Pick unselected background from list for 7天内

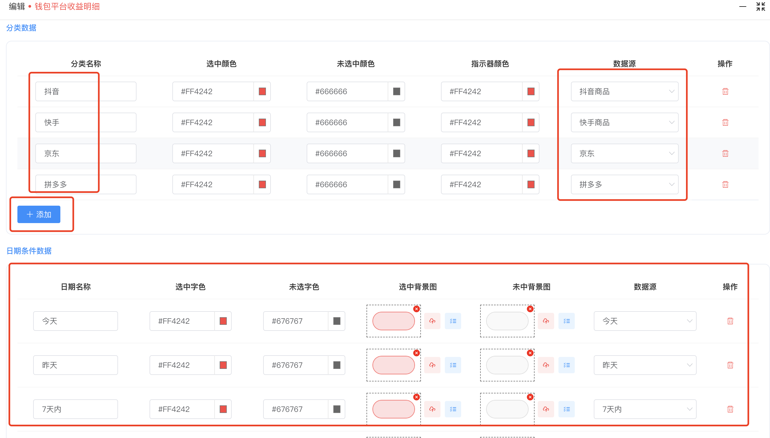click(566, 409)
